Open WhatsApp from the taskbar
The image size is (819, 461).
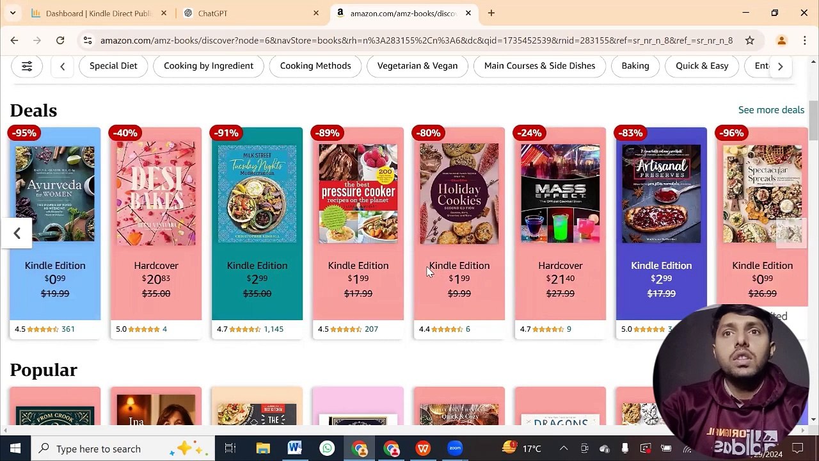tap(327, 448)
